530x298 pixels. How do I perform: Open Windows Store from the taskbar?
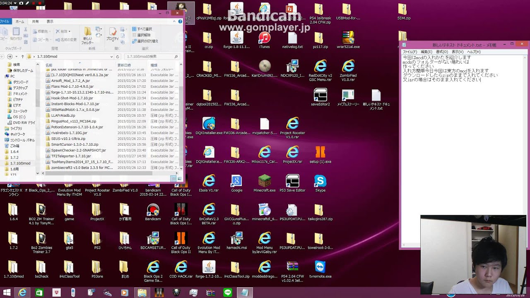pyautogui.click(x=39, y=293)
